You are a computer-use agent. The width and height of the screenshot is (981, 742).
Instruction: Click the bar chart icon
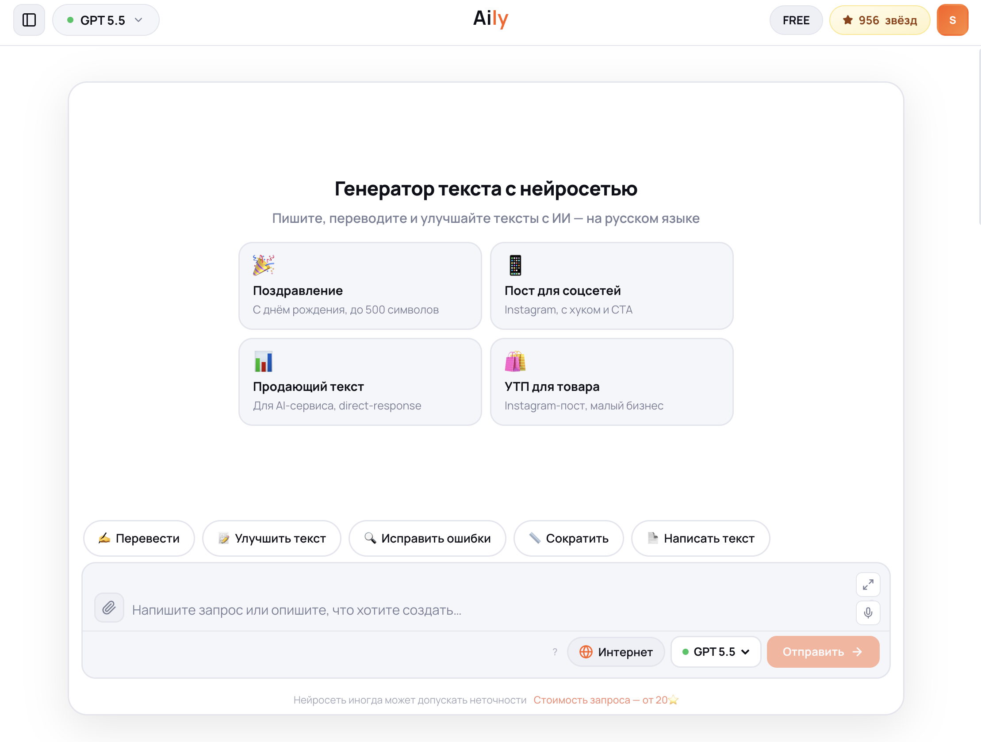click(x=264, y=361)
